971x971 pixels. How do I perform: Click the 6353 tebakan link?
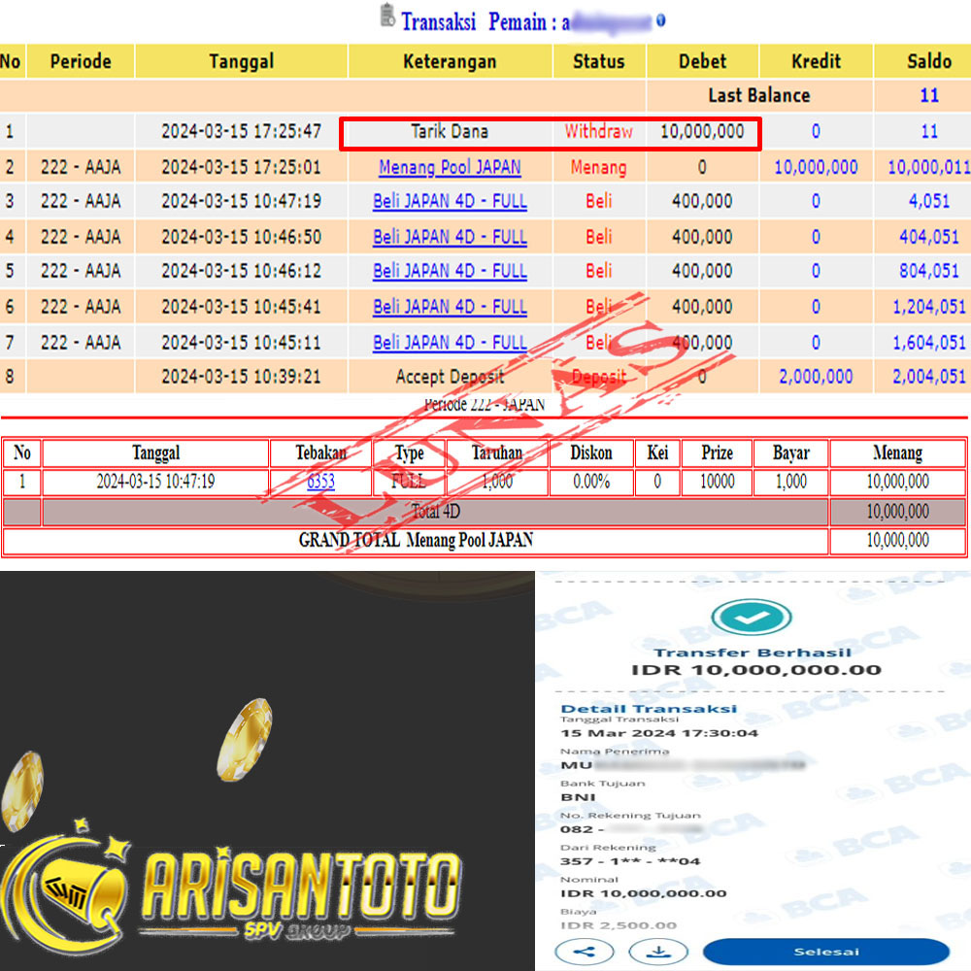(320, 482)
